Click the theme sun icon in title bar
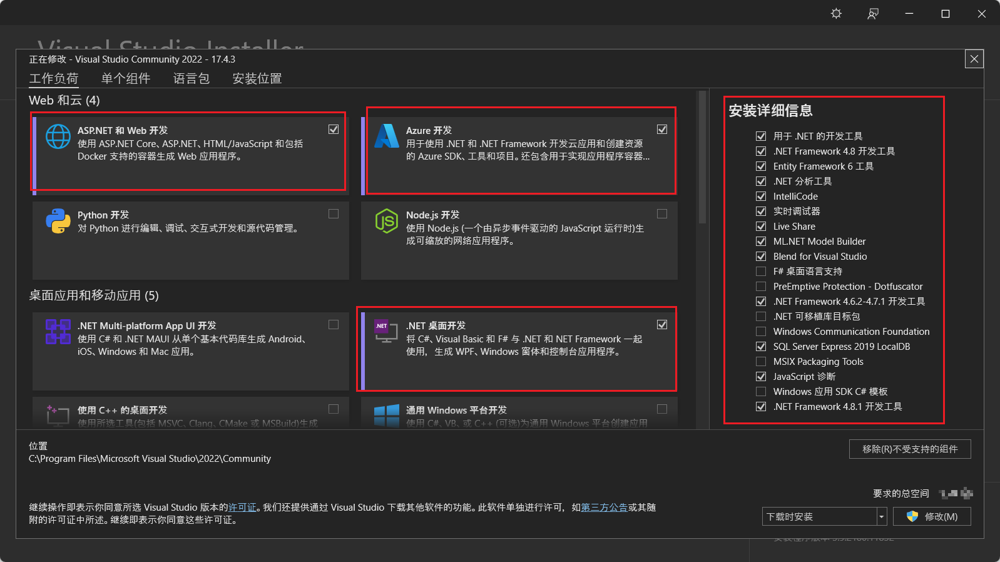 pyautogui.click(x=836, y=13)
